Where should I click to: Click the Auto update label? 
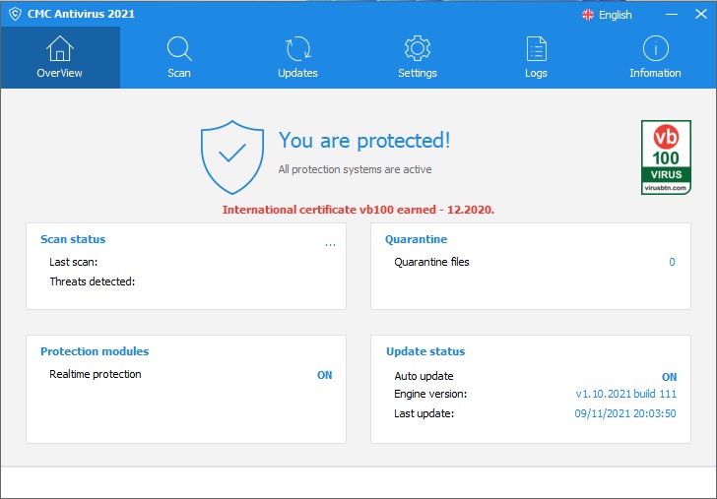(x=424, y=376)
